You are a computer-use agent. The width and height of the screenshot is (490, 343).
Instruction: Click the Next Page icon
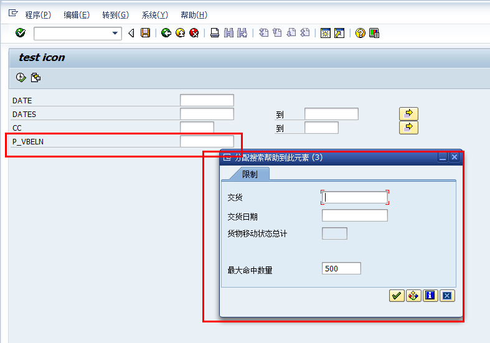(x=291, y=32)
